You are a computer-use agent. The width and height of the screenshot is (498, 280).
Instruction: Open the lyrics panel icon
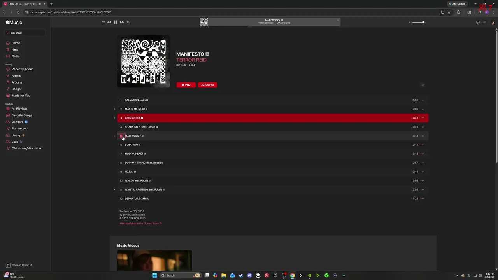click(478, 22)
